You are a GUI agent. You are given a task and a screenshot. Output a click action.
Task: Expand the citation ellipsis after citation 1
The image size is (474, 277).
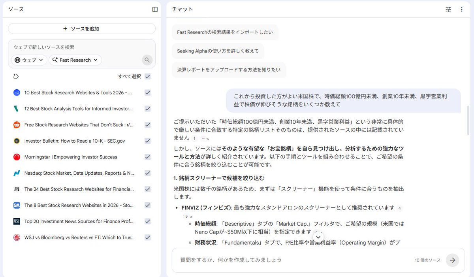click(x=203, y=138)
